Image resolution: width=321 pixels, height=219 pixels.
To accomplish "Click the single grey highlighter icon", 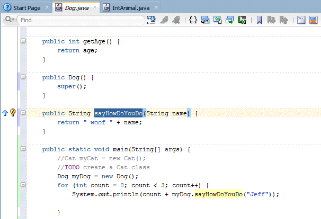I will pos(164,20).
